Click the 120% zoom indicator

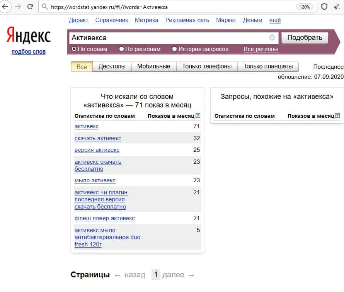tap(305, 7)
